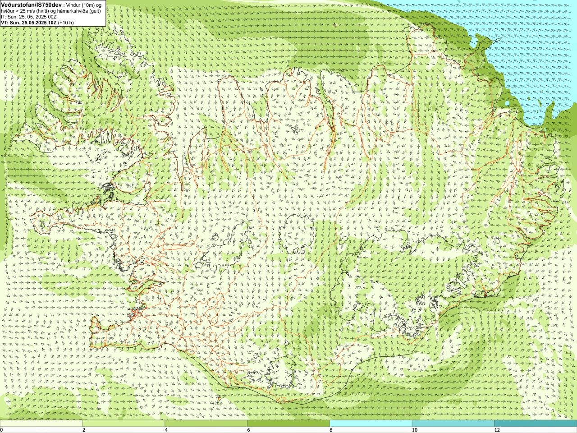The width and height of the screenshot is (577, 433).
Task: Click the "Veðurstofan/IS750dev" title text
Action: 31,5
